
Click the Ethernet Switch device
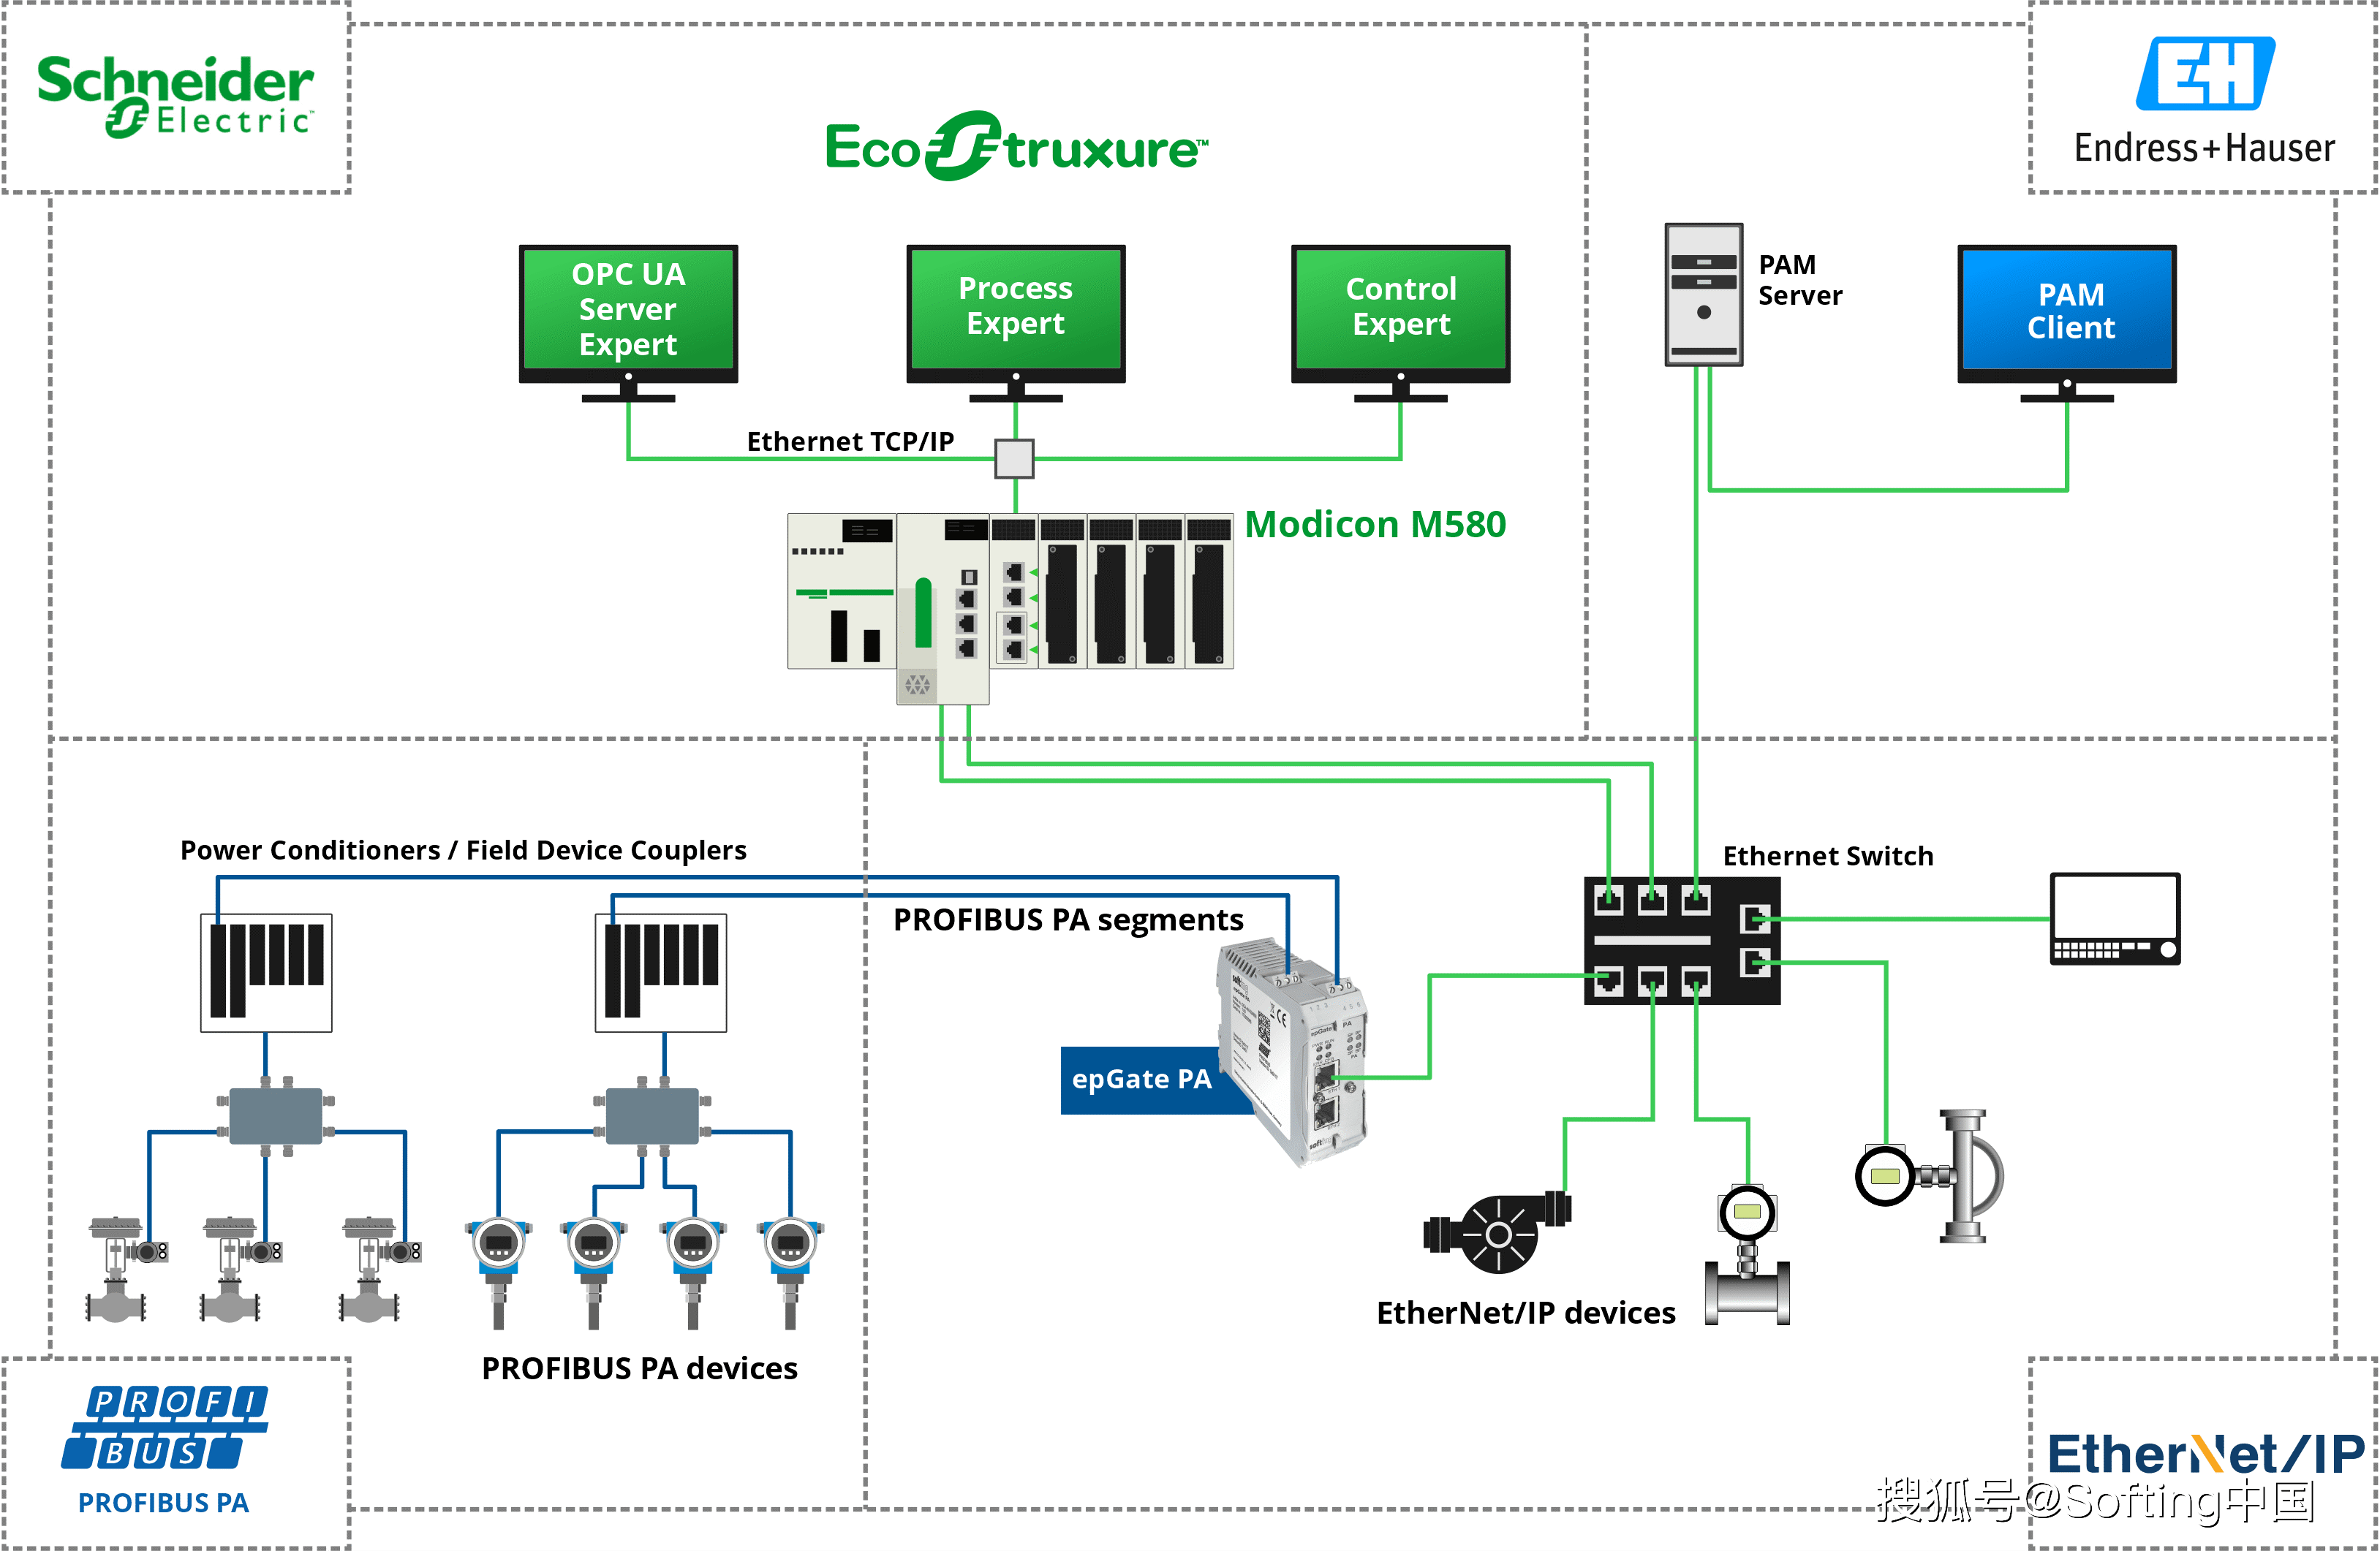coord(1682,941)
